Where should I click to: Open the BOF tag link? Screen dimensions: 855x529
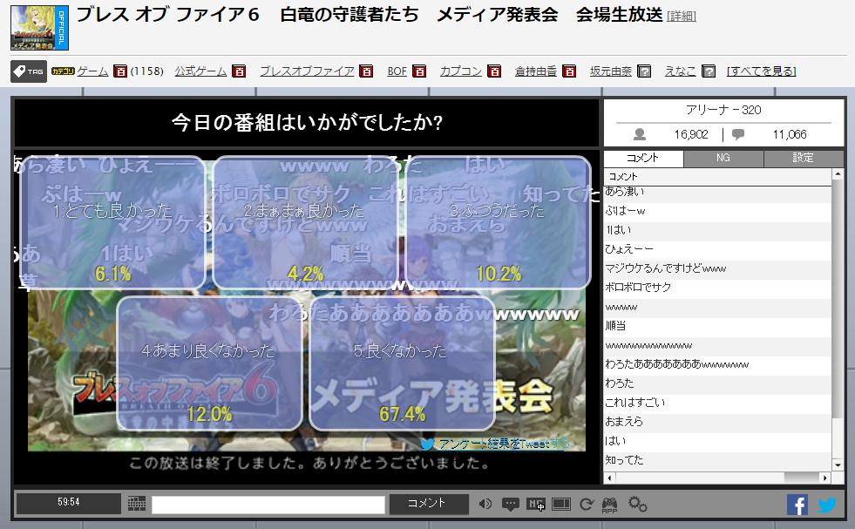(397, 71)
